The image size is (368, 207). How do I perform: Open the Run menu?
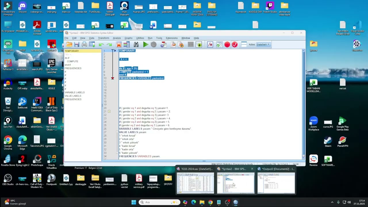click(x=150, y=38)
